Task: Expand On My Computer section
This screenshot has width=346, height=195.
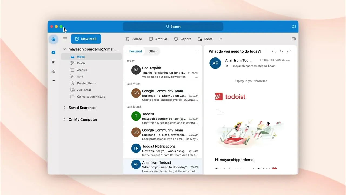Action: 65,119
